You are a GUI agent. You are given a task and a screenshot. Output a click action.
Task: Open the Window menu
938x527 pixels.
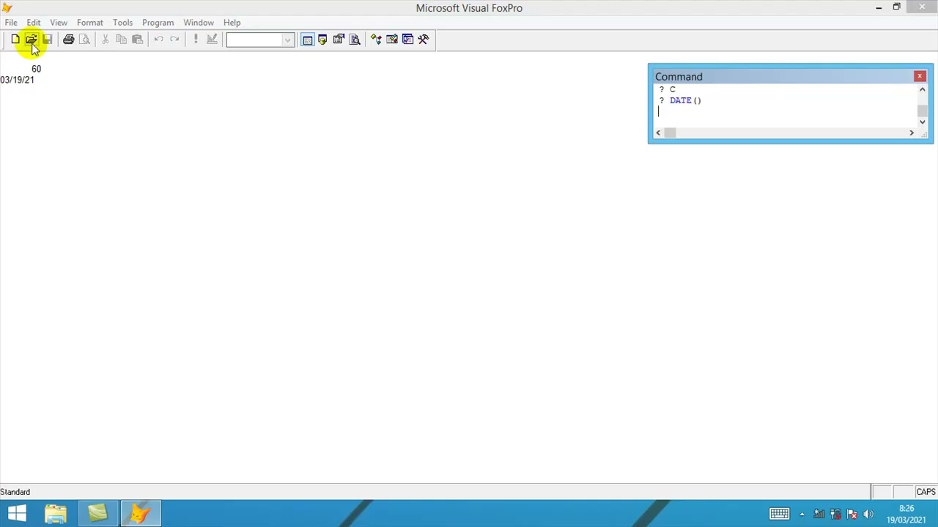pyautogui.click(x=199, y=23)
